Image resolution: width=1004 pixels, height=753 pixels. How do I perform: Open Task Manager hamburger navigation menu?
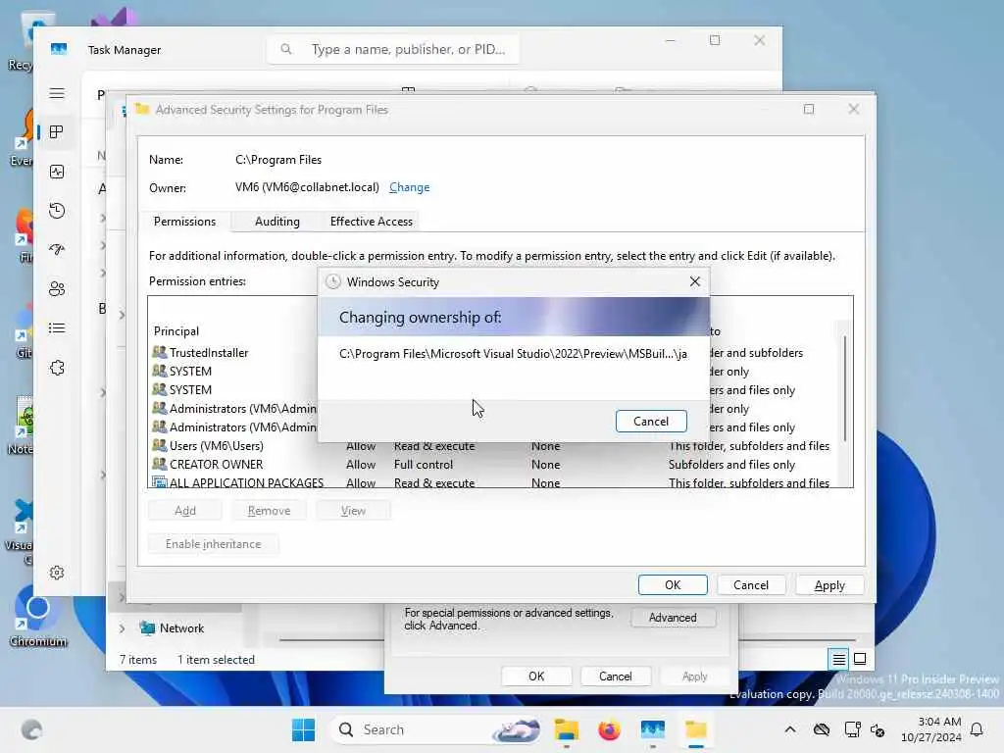coord(57,93)
